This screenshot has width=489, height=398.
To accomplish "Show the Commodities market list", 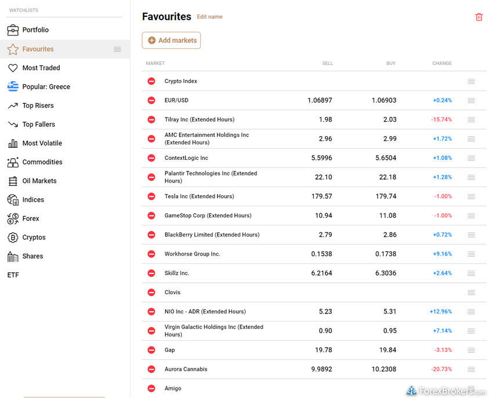I will coord(42,162).
